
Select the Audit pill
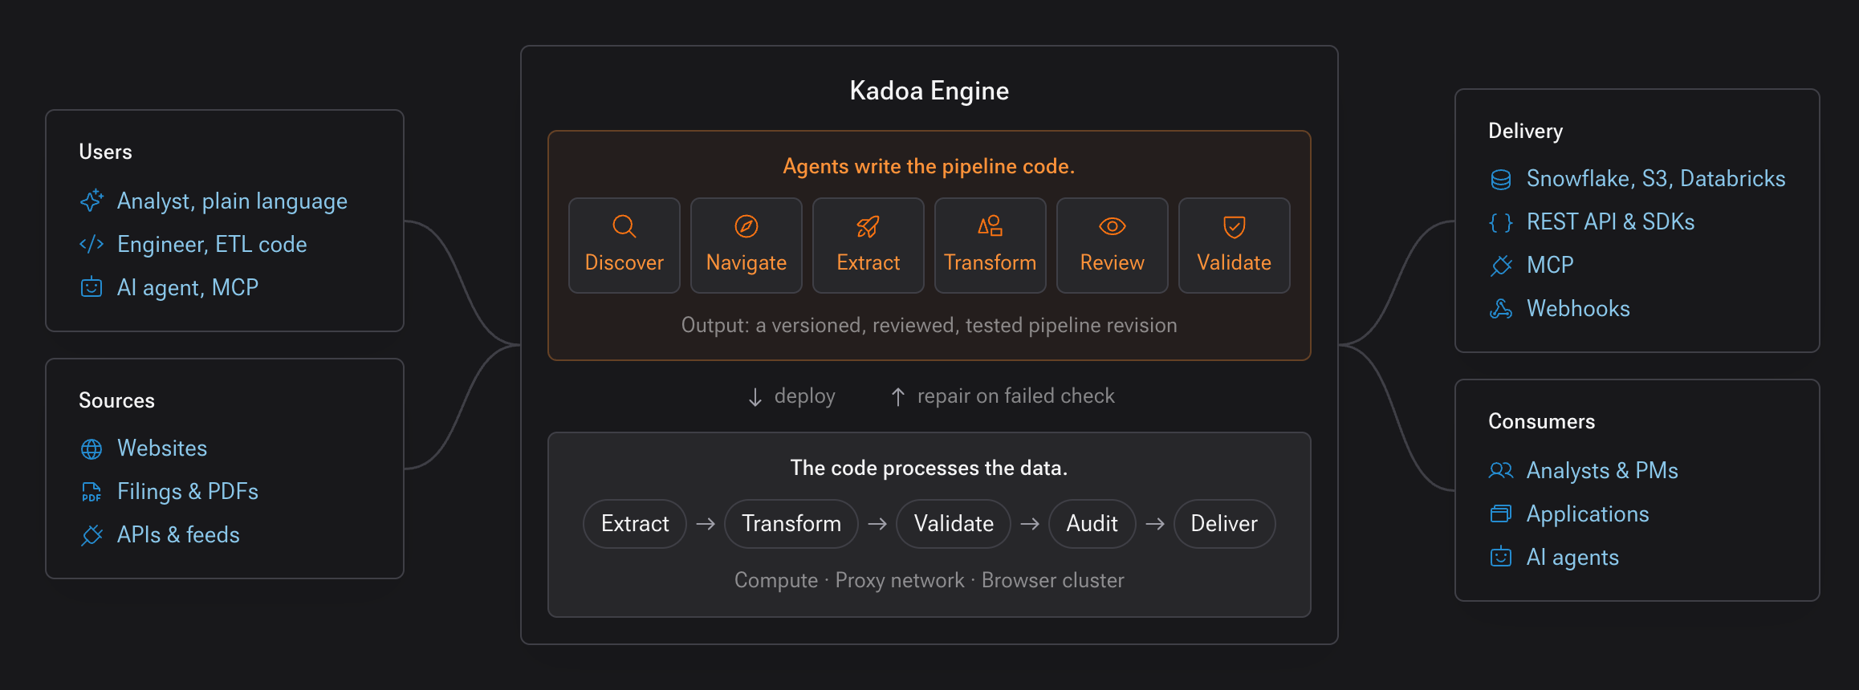[1092, 524]
